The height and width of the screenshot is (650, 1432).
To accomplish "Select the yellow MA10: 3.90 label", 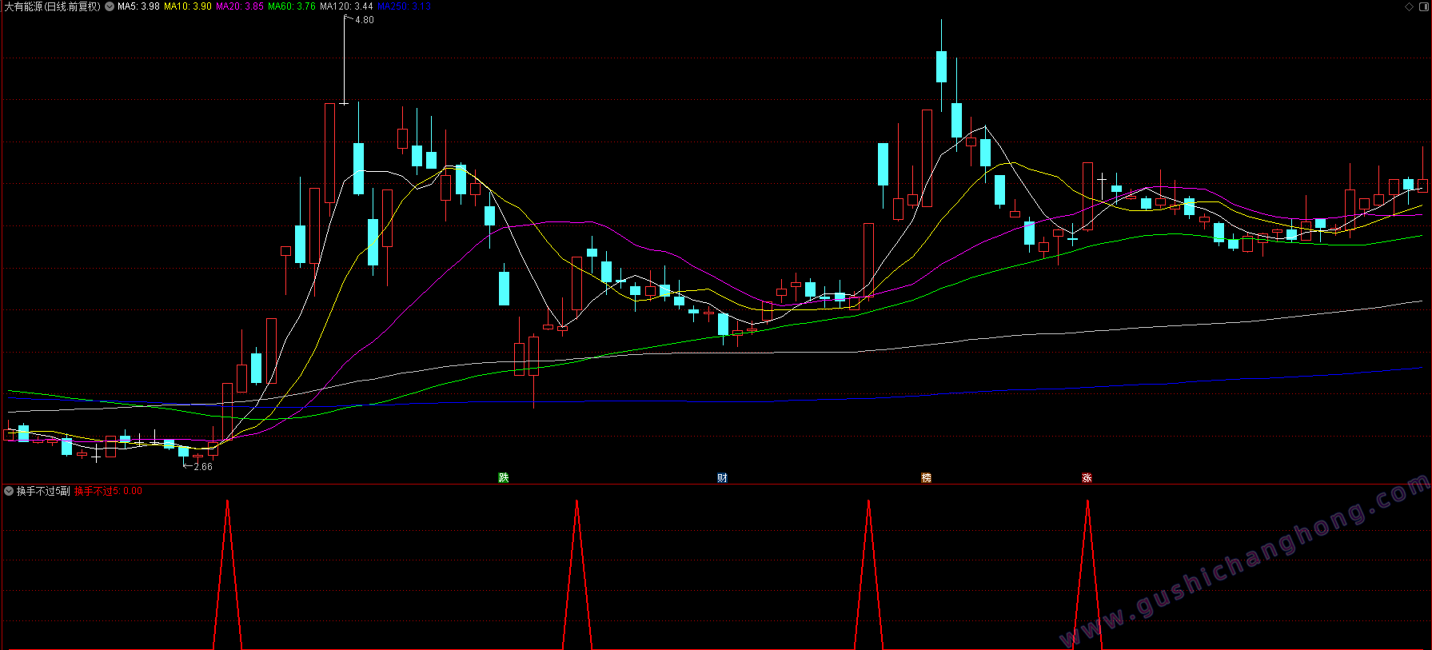I will coord(188,6).
